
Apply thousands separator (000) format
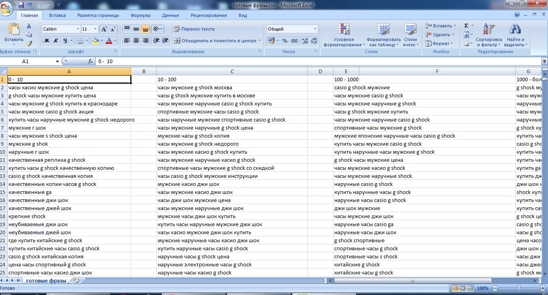click(x=294, y=41)
